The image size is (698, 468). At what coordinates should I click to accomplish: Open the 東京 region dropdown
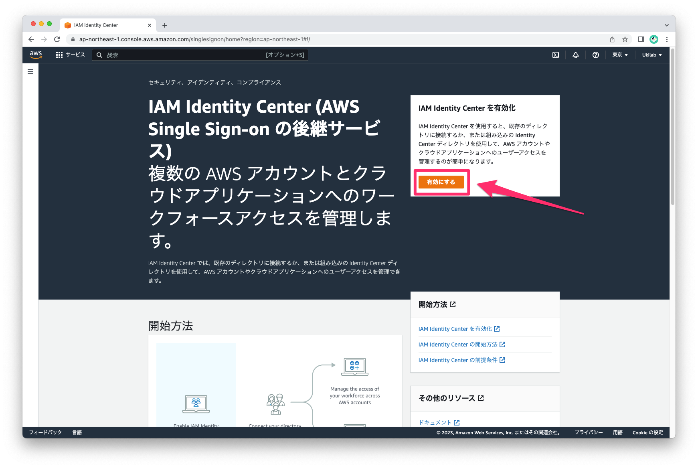620,55
